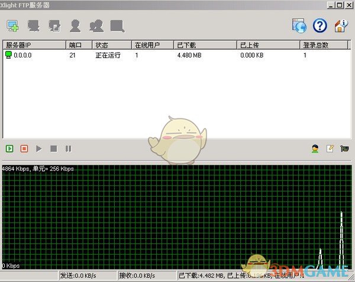
Task: Sort by 登录总数 column header
Action: (324, 45)
